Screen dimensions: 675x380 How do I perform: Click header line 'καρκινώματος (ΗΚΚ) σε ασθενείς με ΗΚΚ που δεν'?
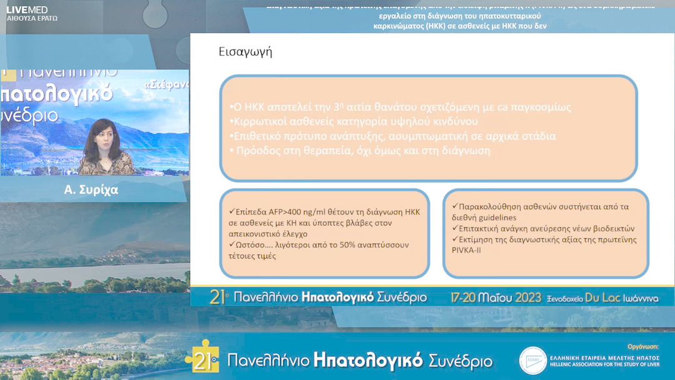point(460,26)
